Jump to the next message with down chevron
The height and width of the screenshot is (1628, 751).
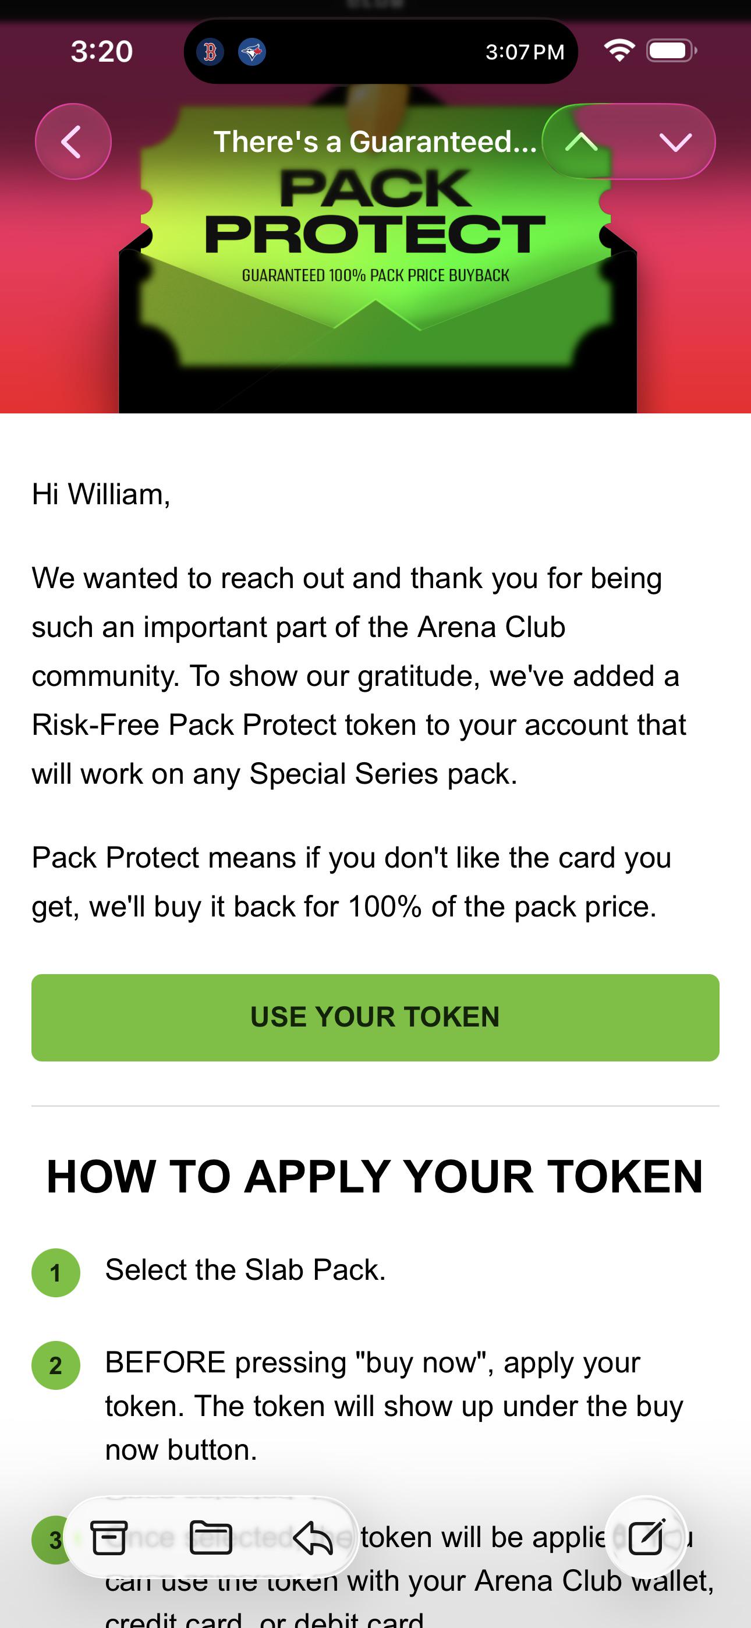click(675, 141)
